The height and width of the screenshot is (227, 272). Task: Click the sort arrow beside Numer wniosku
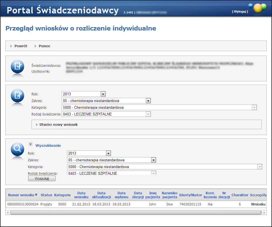36,195
